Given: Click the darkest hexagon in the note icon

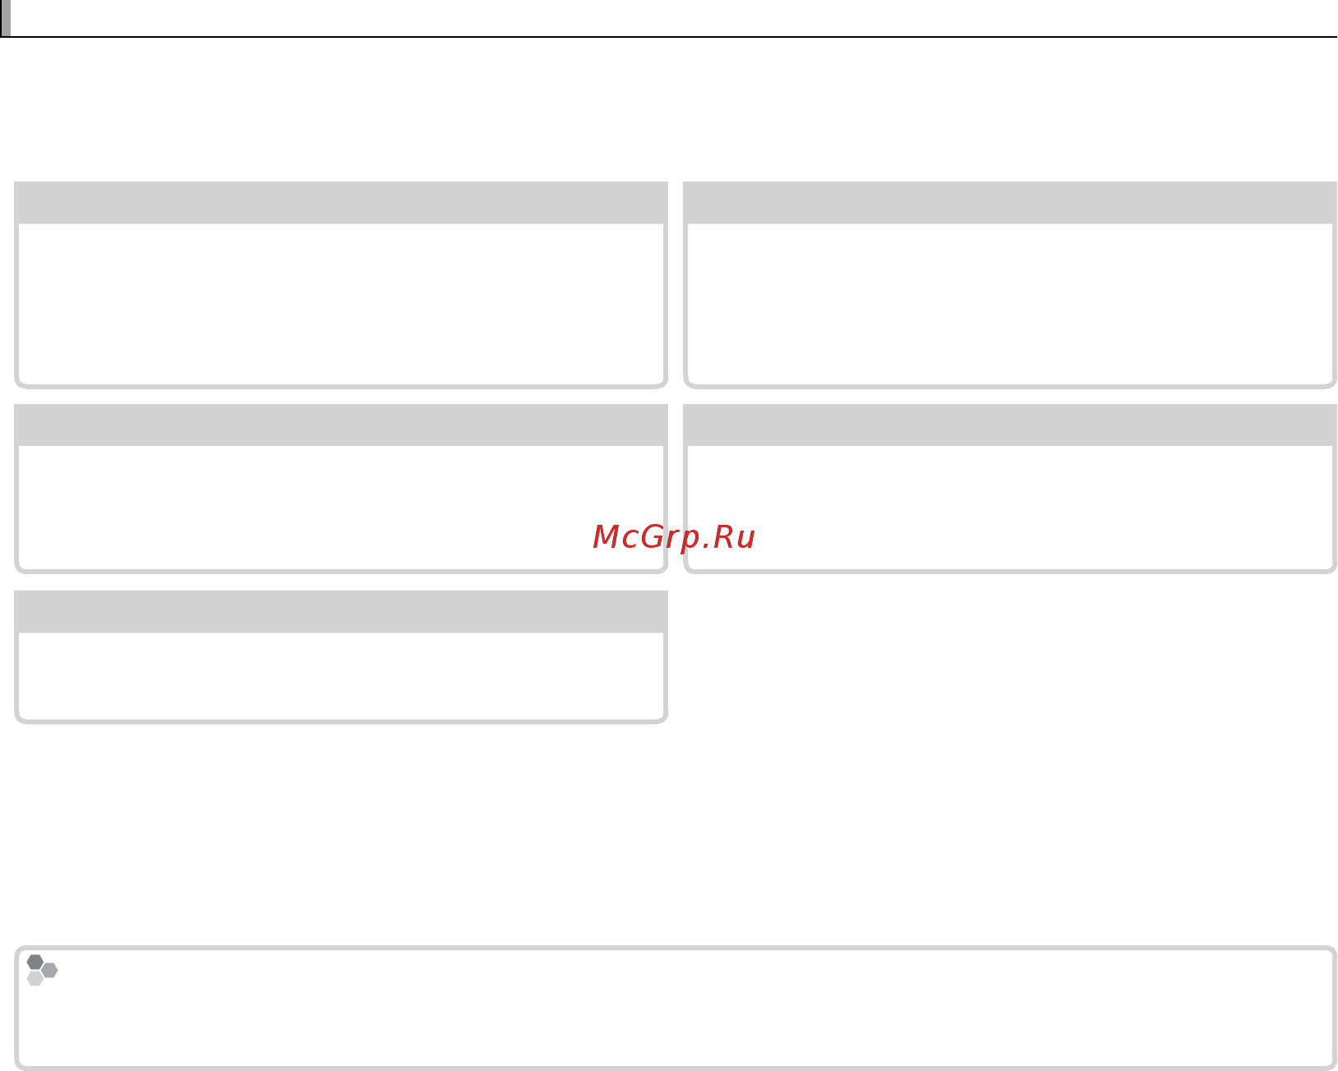Looking at the screenshot, I should tap(35, 962).
